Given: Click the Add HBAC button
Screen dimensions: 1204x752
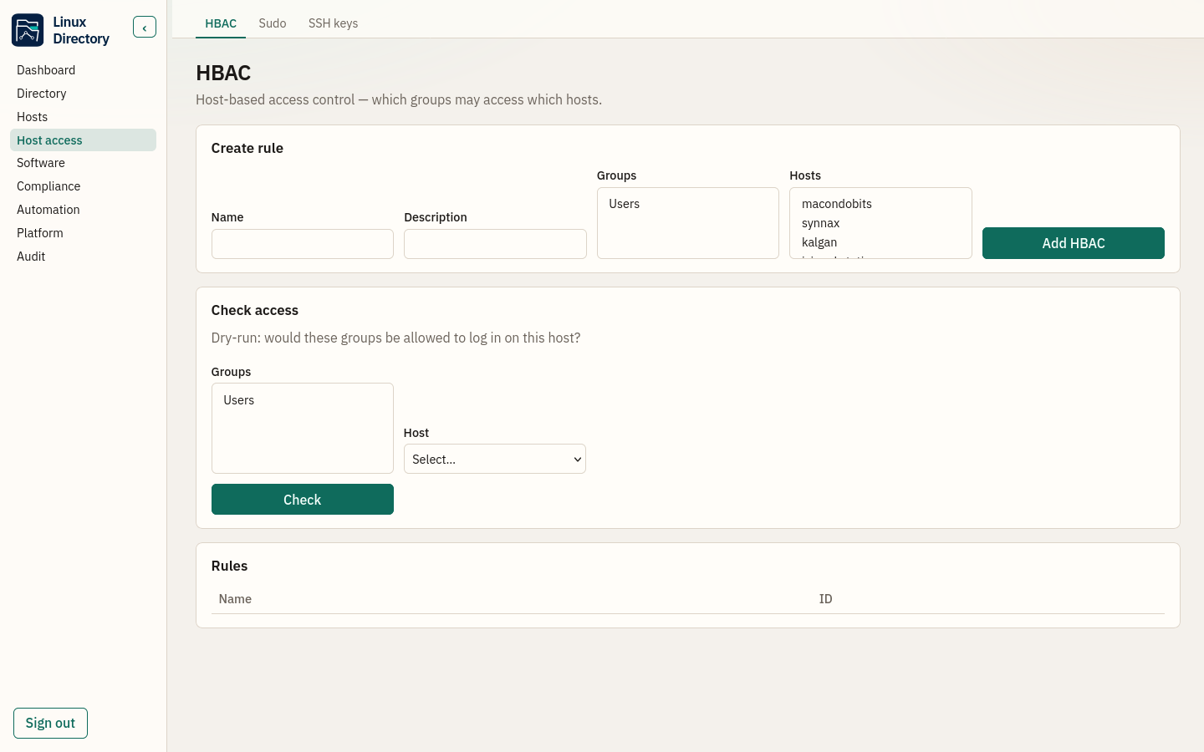Looking at the screenshot, I should [1074, 243].
